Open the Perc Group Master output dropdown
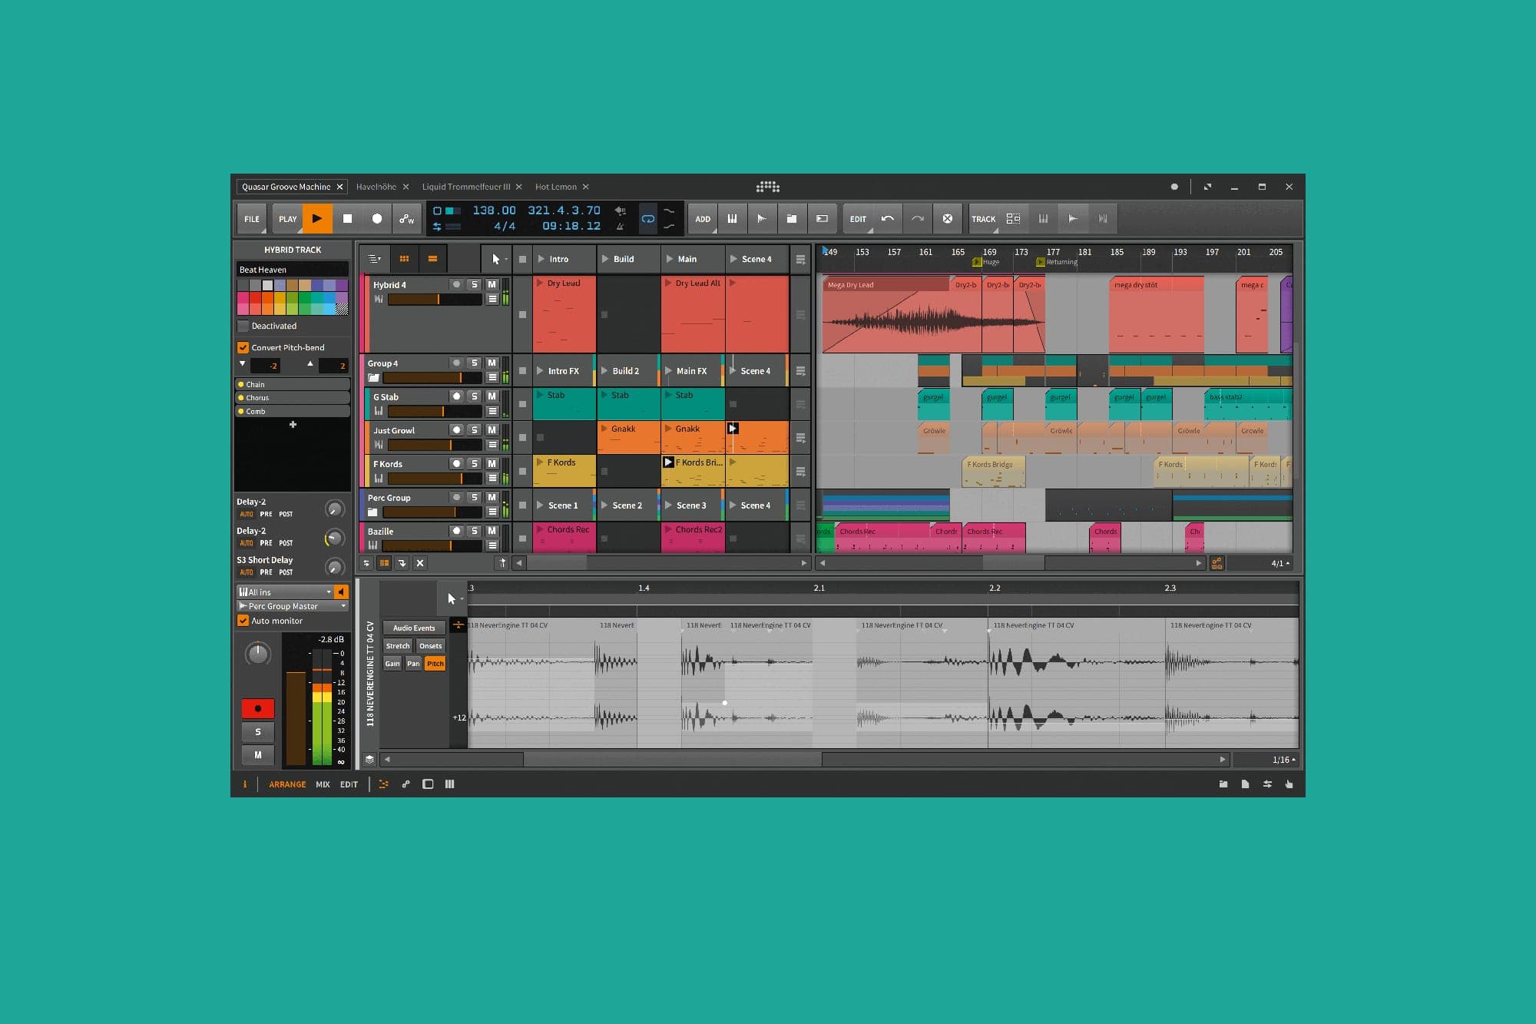Screen dimensions: 1536x1024 (293, 606)
